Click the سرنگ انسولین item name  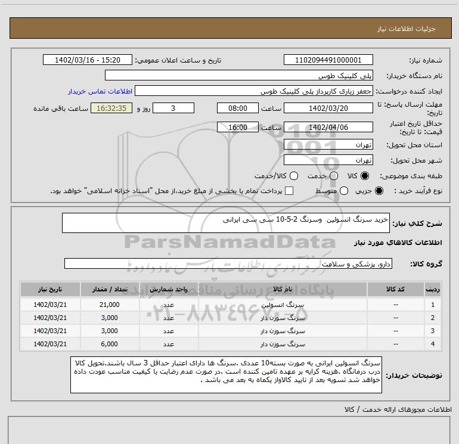point(283,305)
